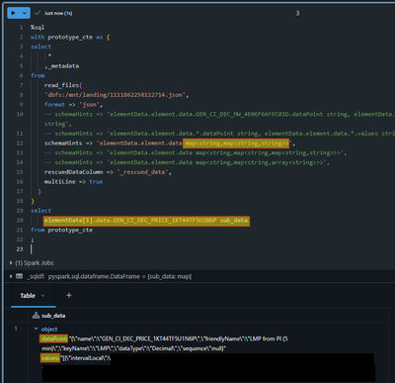Click 'prototype_cte' on line 2
The image size is (395, 383).
tap(70, 37)
